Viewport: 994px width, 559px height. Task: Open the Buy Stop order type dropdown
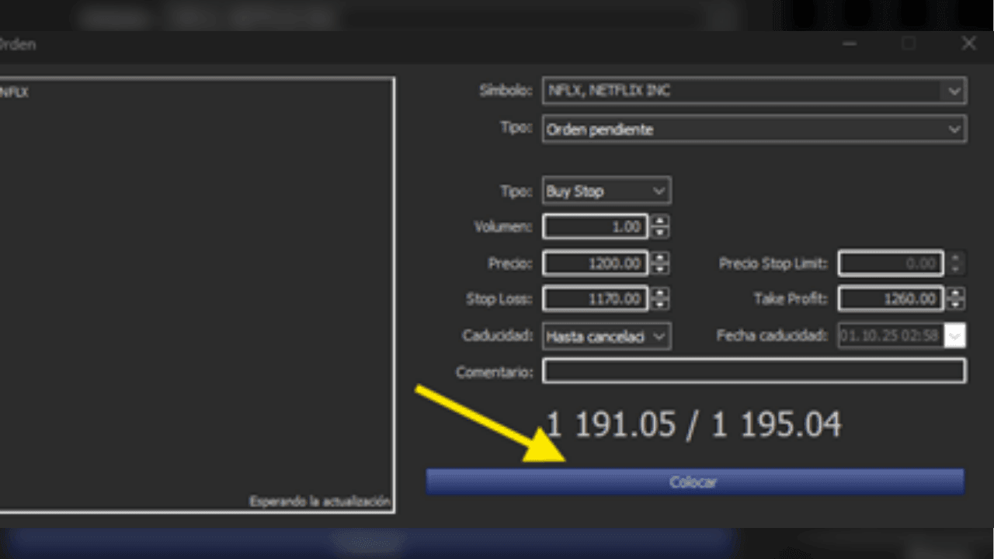tap(659, 191)
